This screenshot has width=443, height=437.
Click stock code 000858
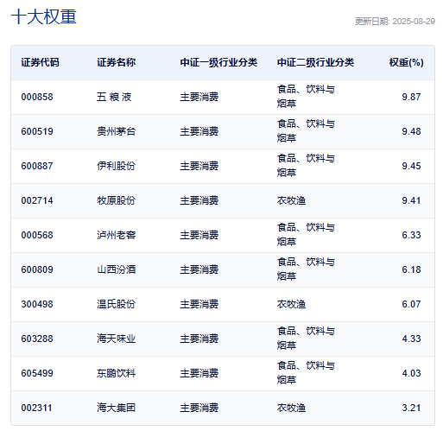37,97
